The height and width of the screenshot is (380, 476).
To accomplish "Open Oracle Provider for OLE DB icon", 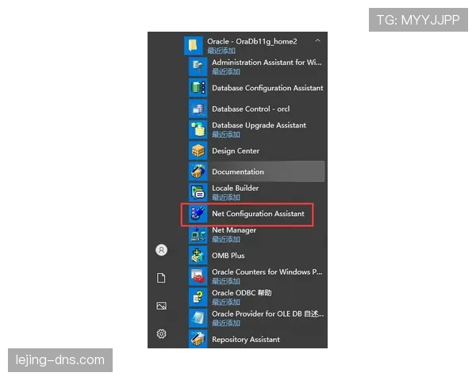I will (x=198, y=318).
